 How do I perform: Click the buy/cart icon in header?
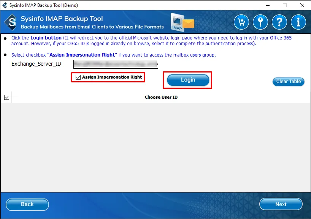tap(241, 22)
